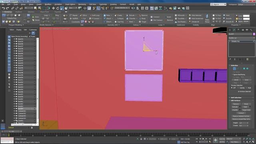256x144 pixels.
Task: Click the Unhide All button
Action: [x=194, y=22]
